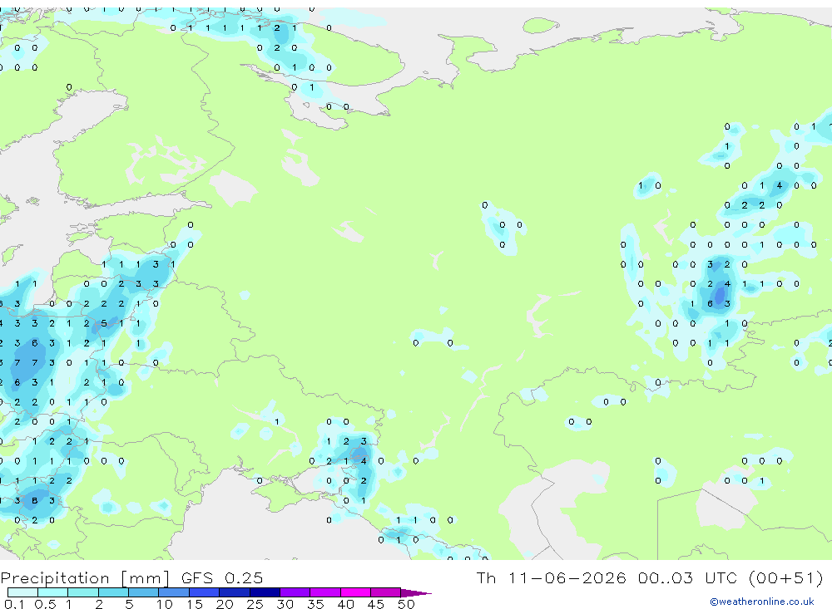Image resolution: width=832 pixels, height=609 pixels.
Task: Click the '45' legend scale label
Action: pos(376,604)
